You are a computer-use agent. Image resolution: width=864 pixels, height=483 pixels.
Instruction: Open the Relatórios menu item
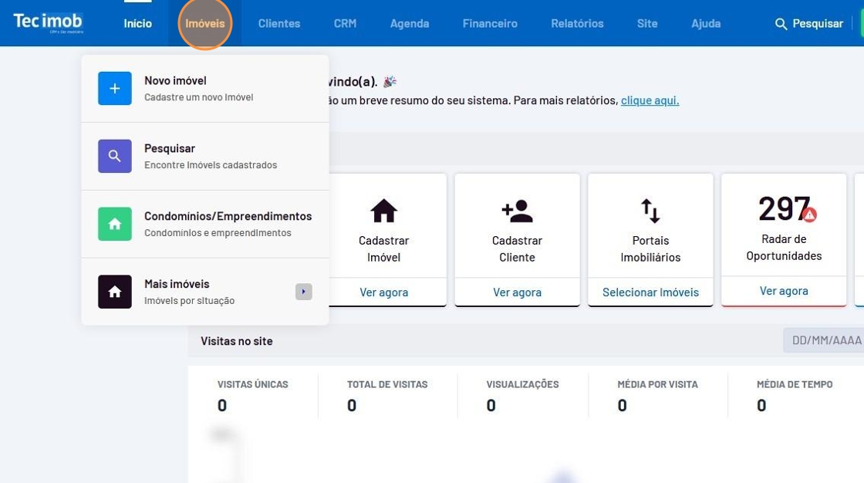point(577,23)
